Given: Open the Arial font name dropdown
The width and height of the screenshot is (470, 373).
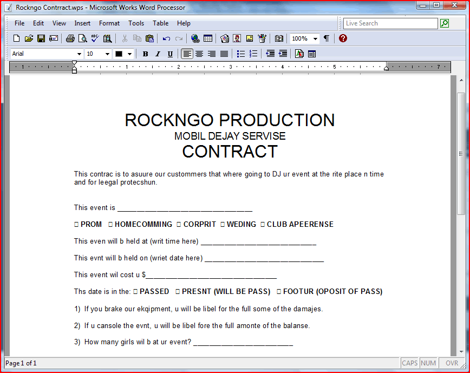Looking at the screenshot, I should pos(79,54).
